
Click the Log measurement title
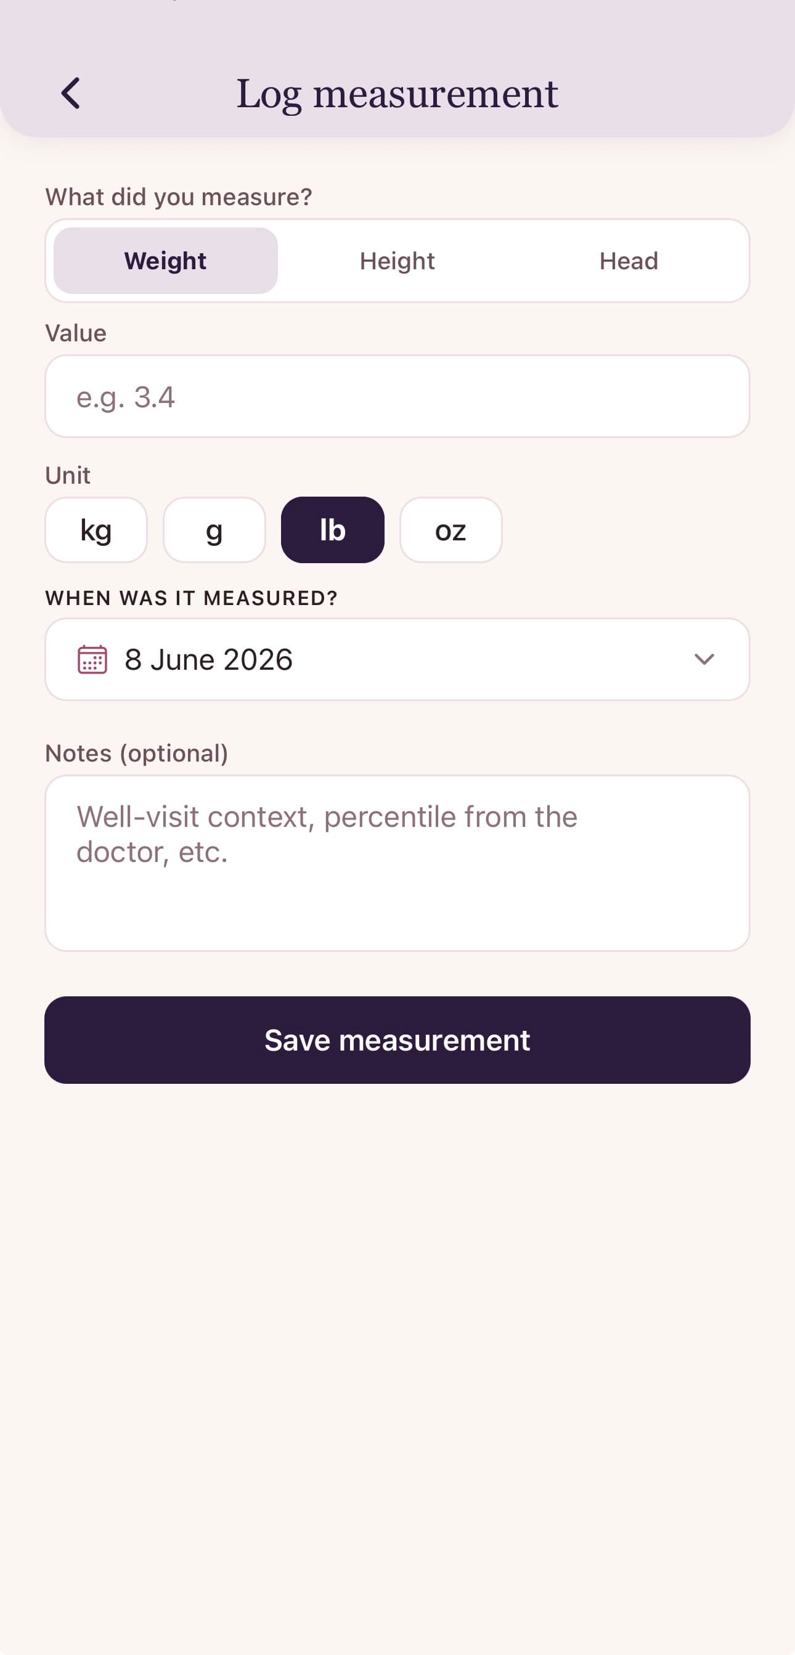pyautogui.click(x=397, y=94)
